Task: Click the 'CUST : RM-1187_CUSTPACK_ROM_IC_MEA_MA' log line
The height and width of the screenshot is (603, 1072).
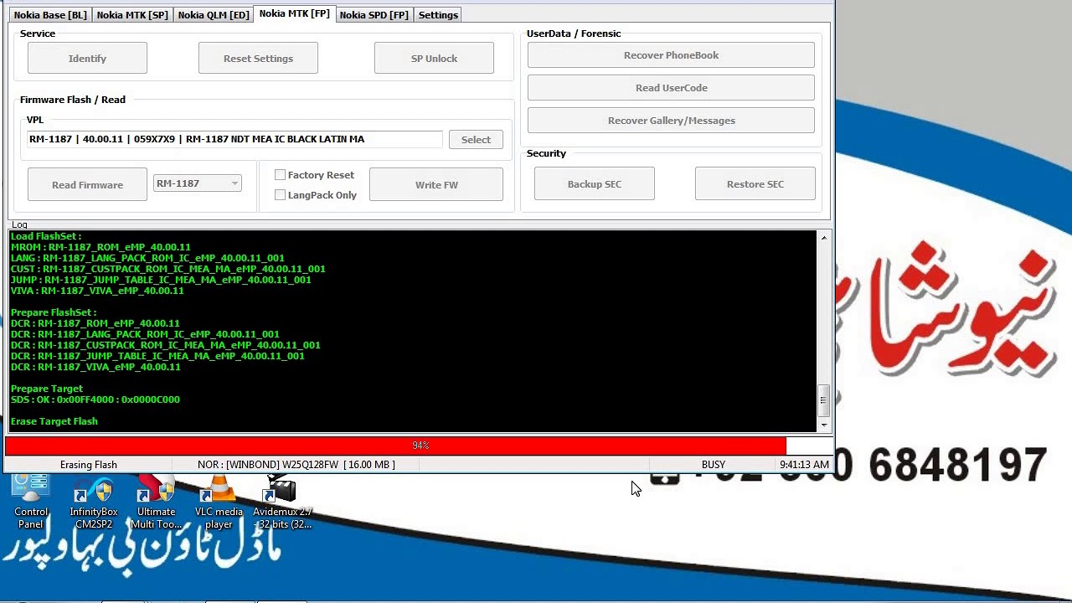Action: point(168,270)
